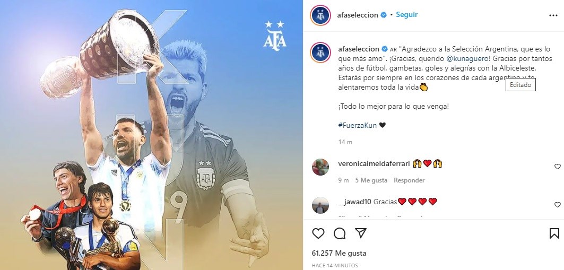The width and height of the screenshot is (564, 270).
Task: Like __jawad10's comment heart
Action: 558,205
